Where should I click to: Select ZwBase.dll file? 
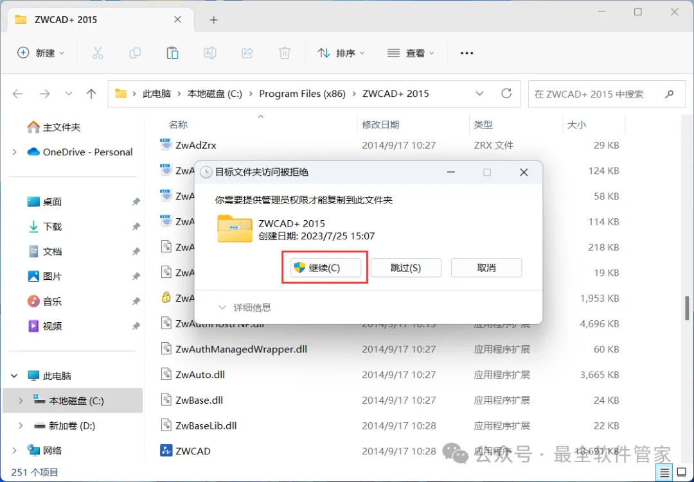[199, 400]
